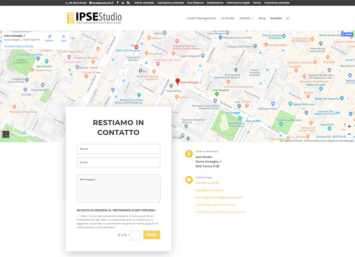Open Due Diligence top link
Viewport: 355px width, 257px height.
tap(195, 3)
